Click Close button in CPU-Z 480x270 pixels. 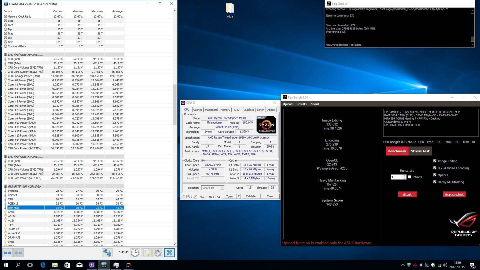click(x=270, y=196)
